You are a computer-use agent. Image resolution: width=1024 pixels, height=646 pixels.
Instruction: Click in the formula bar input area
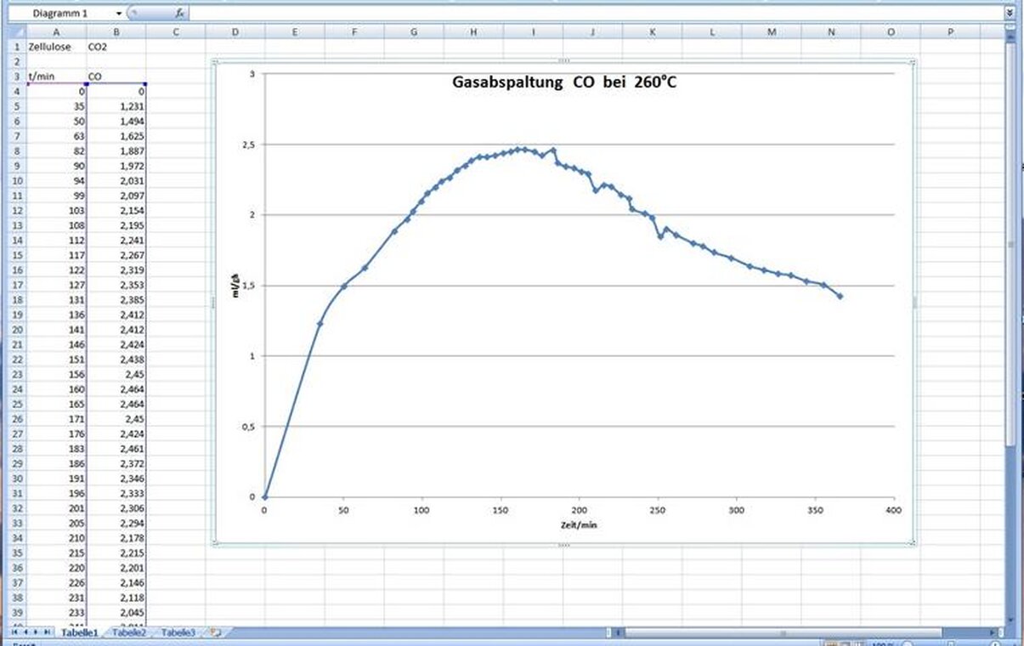595,14
